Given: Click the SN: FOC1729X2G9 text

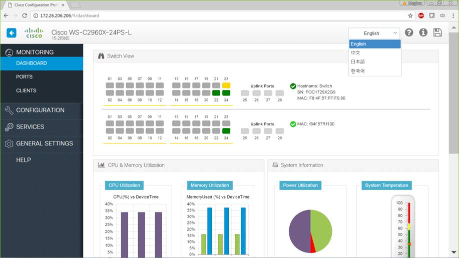Looking at the screenshot, I should tap(316, 92).
